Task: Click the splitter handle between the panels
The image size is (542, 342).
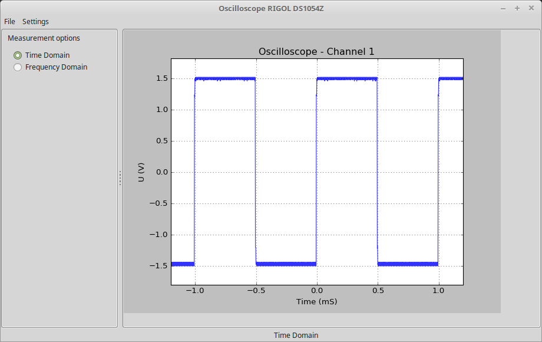Action: pos(120,178)
